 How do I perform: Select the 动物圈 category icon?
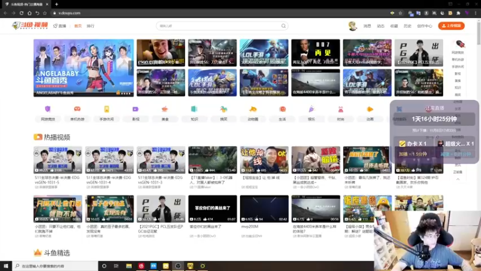point(253,109)
